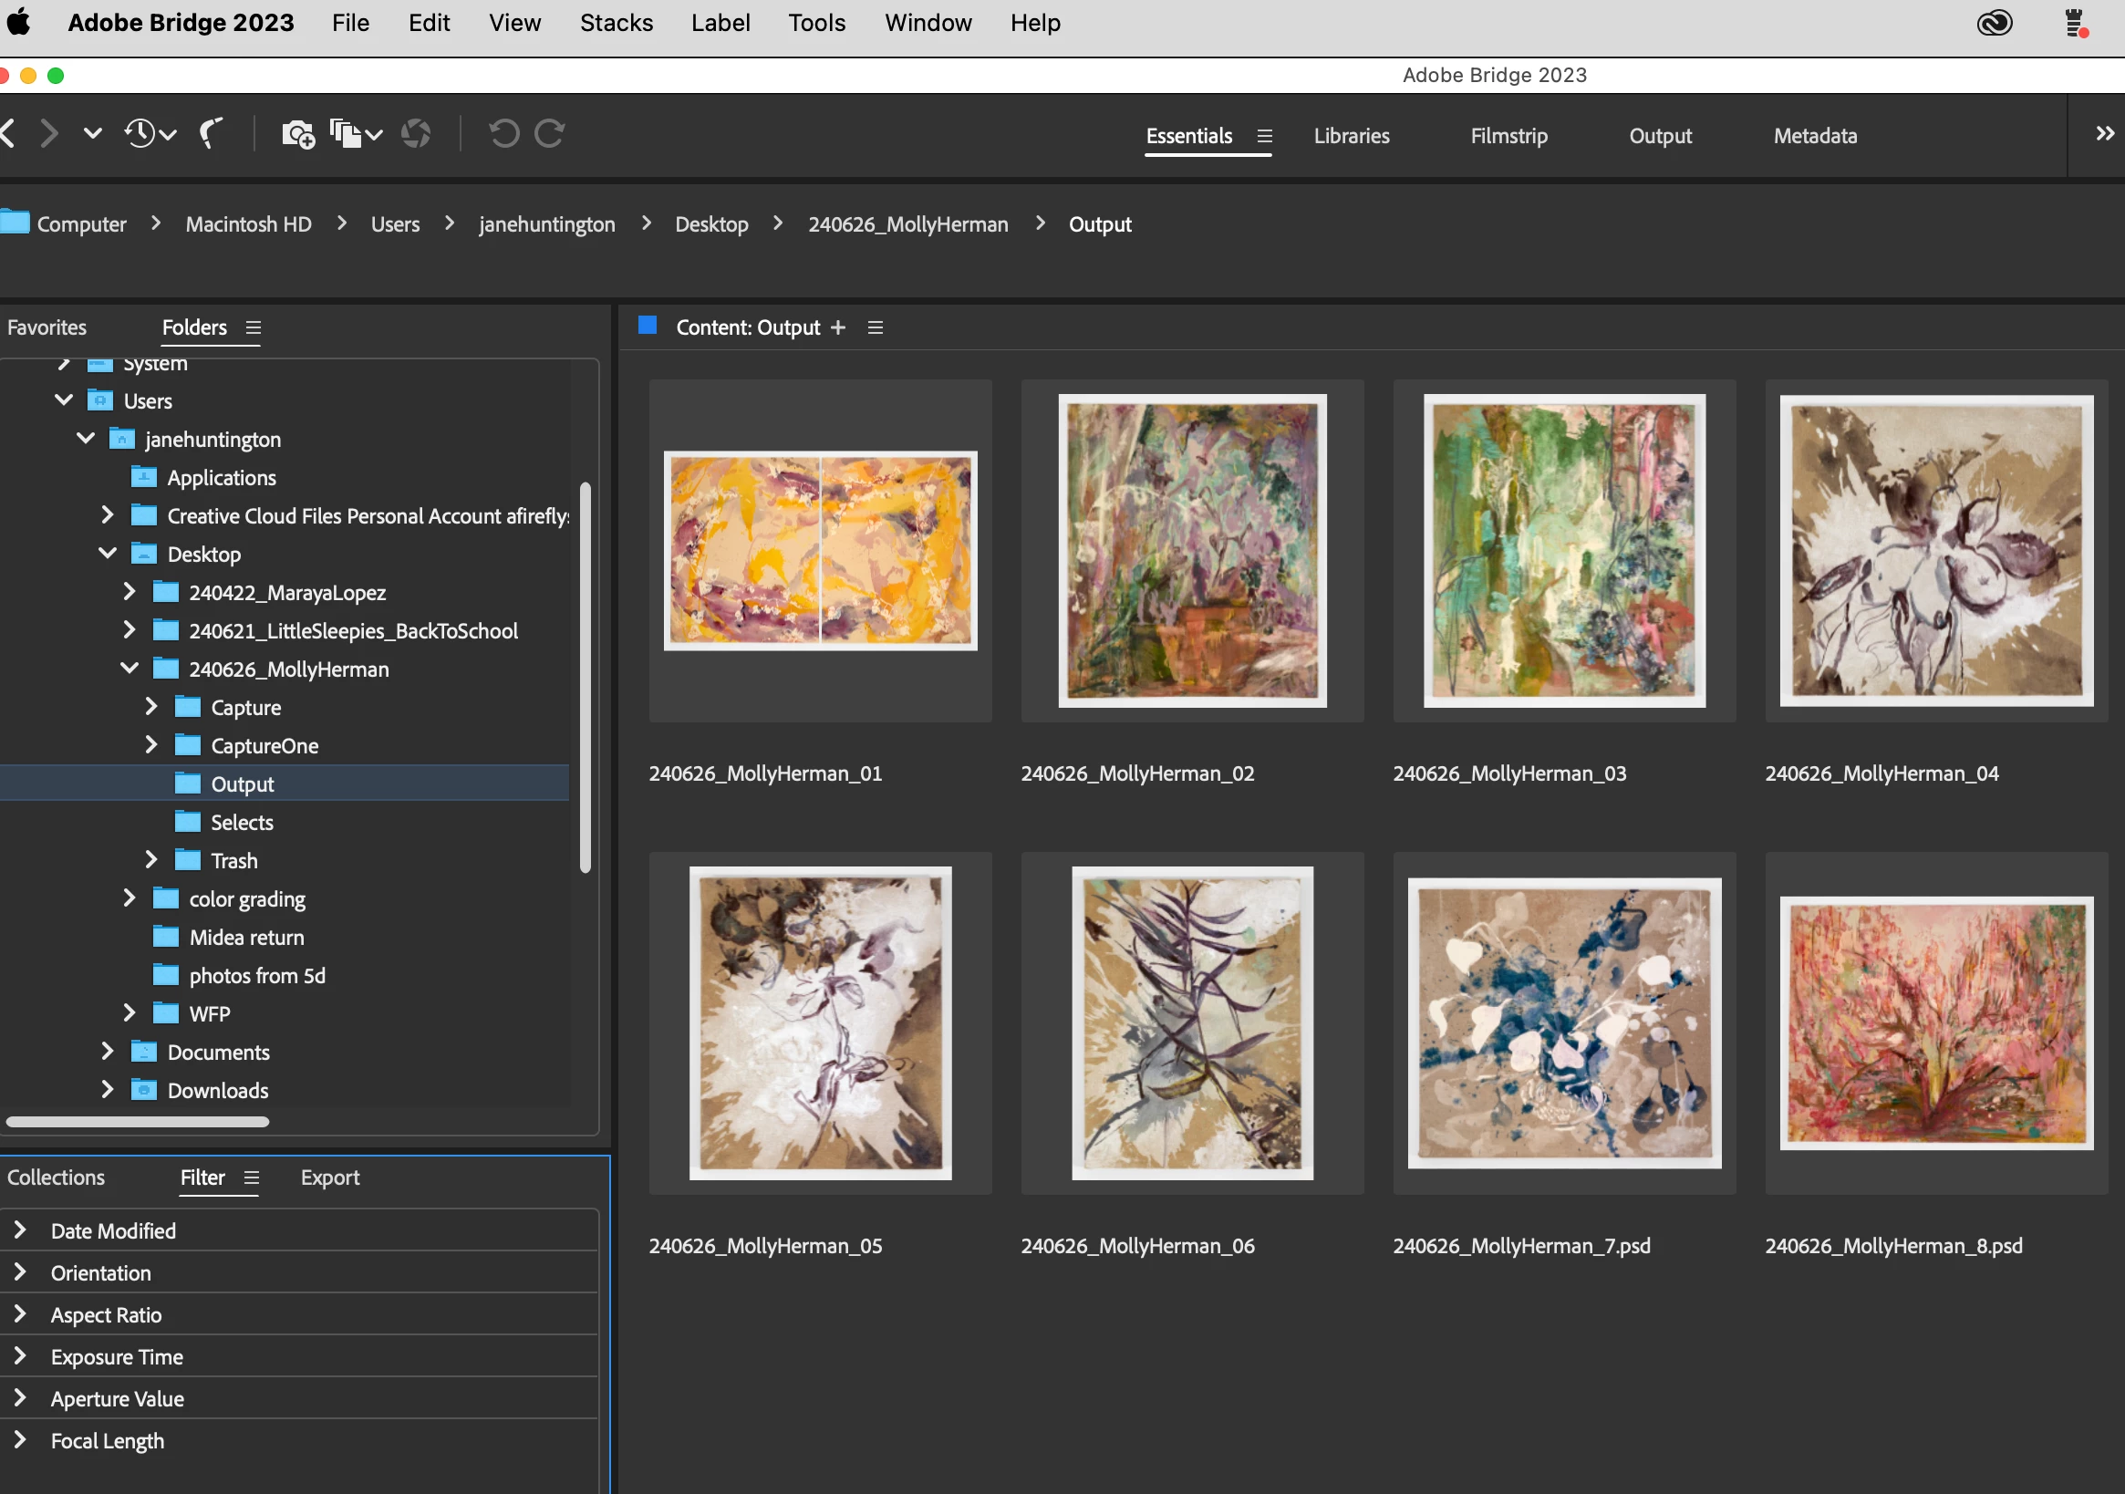Open the Refine stacked-pages icon
This screenshot has height=1494, width=2125.
tap(347, 134)
